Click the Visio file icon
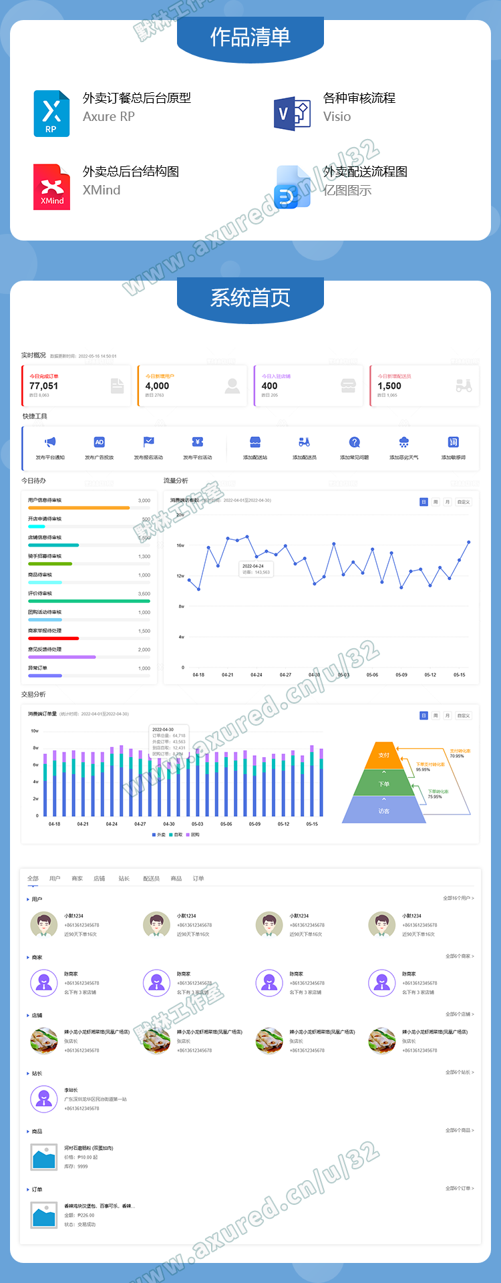This screenshot has width=501, height=1283. (293, 113)
